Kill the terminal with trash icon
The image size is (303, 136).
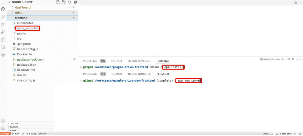point(293,59)
